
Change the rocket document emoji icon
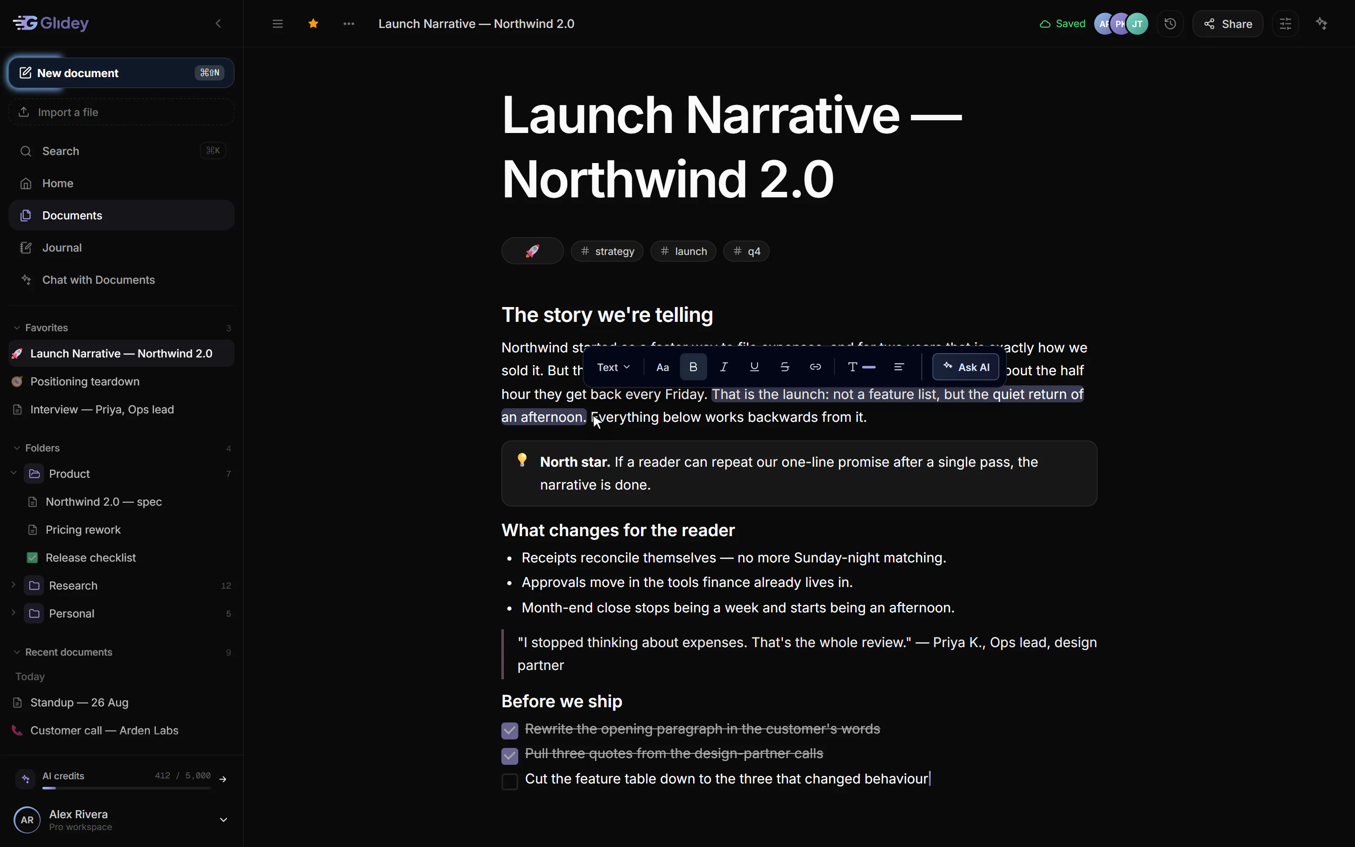(533, 251)
